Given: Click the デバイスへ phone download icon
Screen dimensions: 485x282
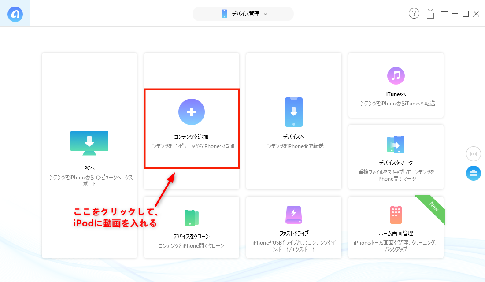Looking at the screenshot, I should coord(293,112).
